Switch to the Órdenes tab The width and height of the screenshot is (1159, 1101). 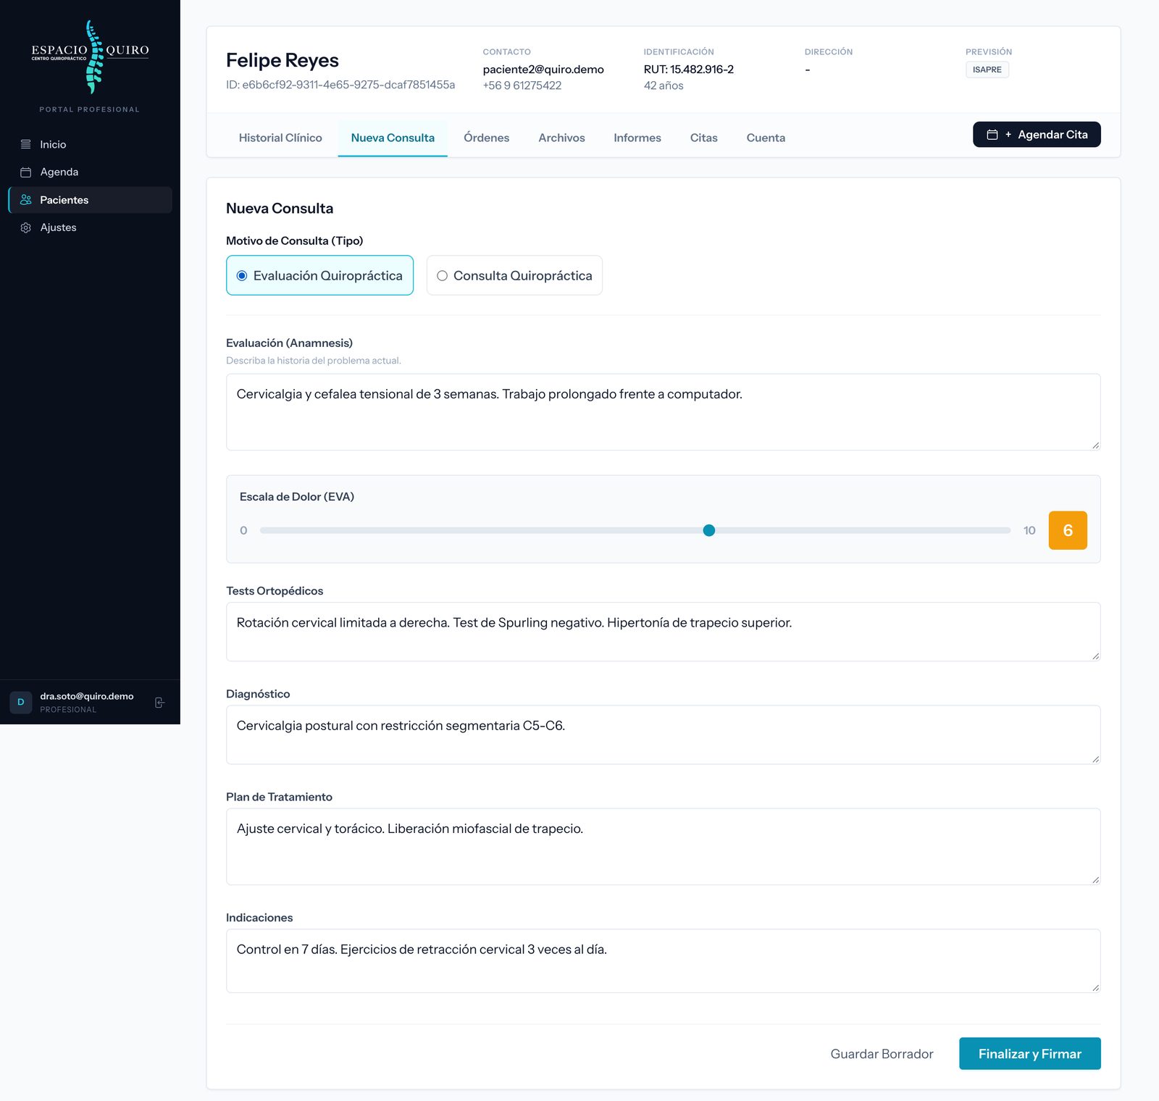point(486,138)
